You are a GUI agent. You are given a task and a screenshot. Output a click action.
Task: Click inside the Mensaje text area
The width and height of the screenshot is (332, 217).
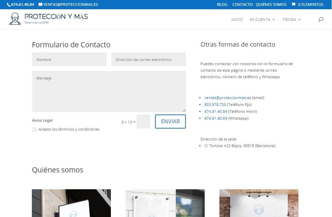pos(109,92)
